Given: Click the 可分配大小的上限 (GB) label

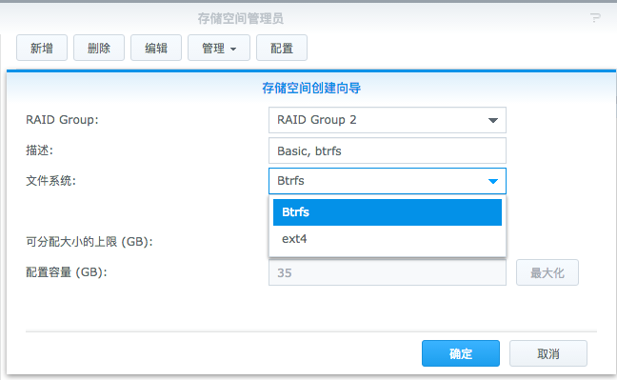Looking at the screenshot, I should (90, 241).
